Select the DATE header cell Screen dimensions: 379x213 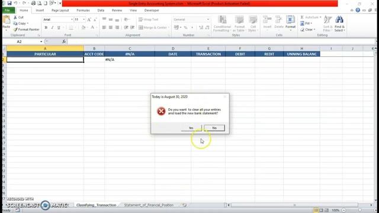tap(173, 54)
